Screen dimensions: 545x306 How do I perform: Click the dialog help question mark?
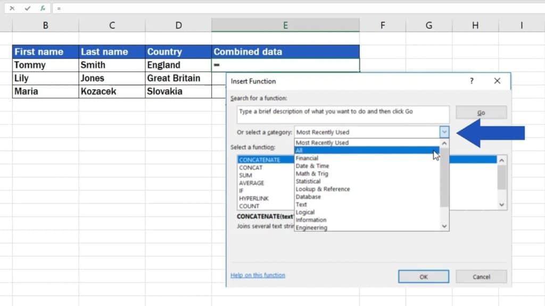coord(472,81)
